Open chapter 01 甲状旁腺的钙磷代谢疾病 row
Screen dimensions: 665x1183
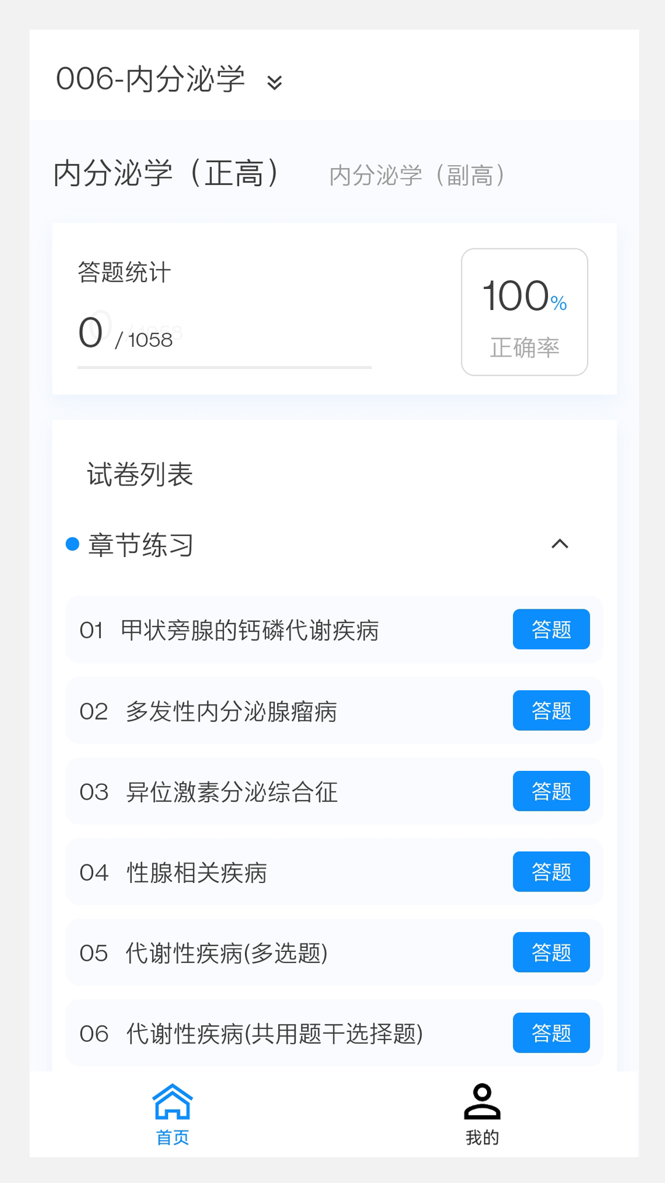click(x=249, y=630)
